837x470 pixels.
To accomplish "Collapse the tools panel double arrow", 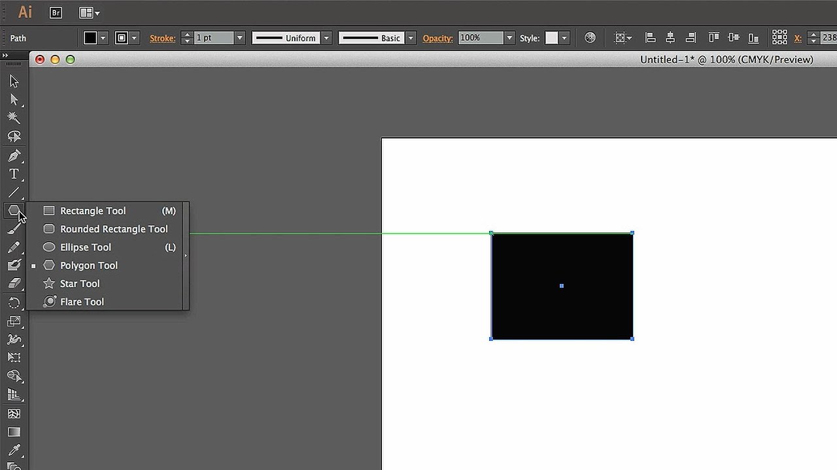I will coord(5,55).
